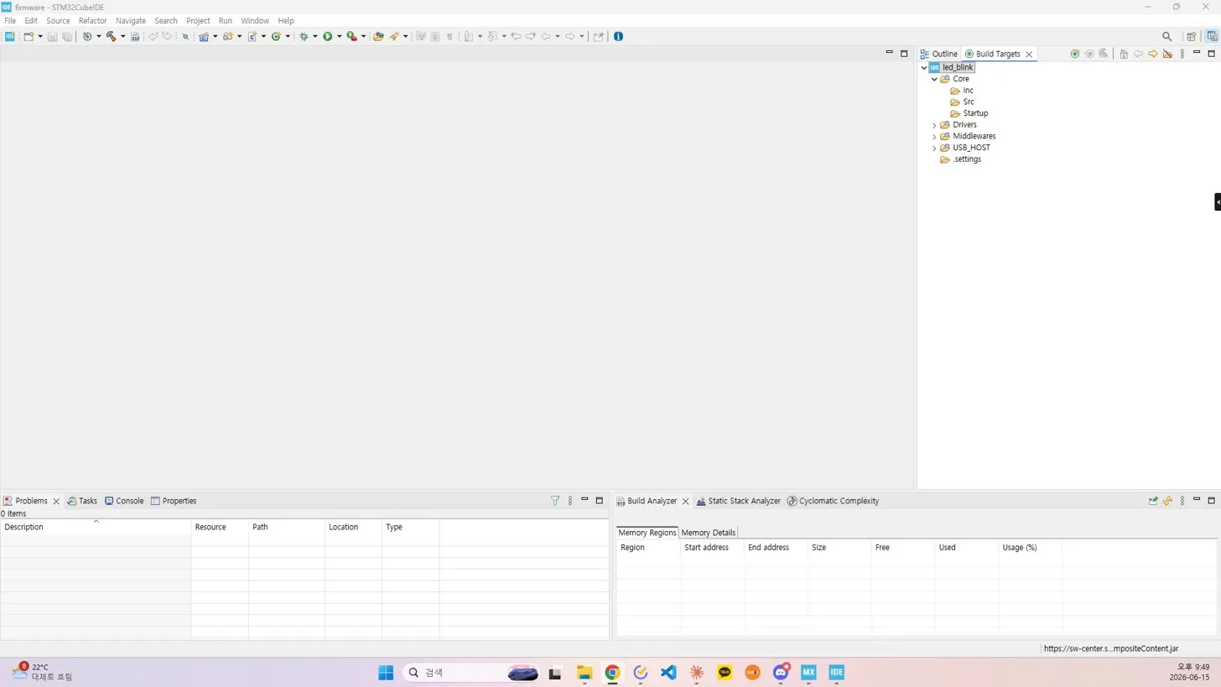
Task: Open the Source menu
Action: pos(58,20)
